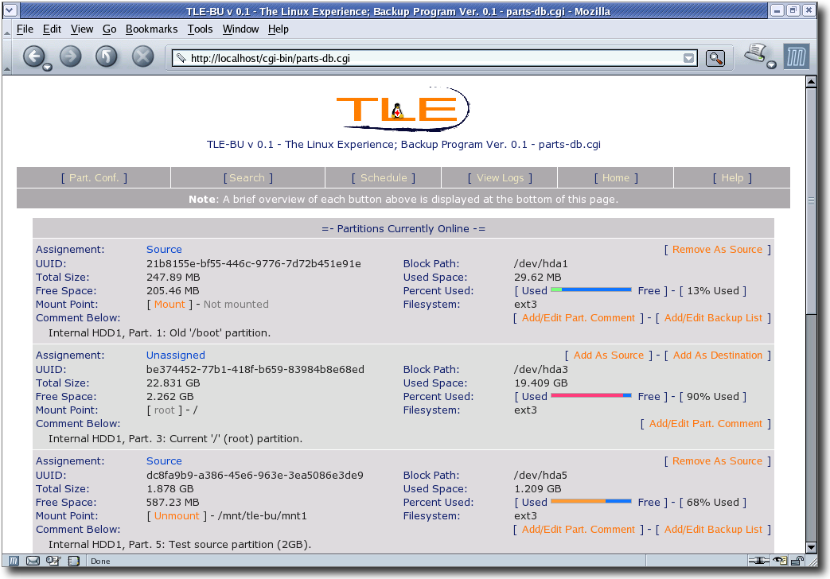Add /dev/hda3 as source
830x579 pixels.
[x=609, y=356]
